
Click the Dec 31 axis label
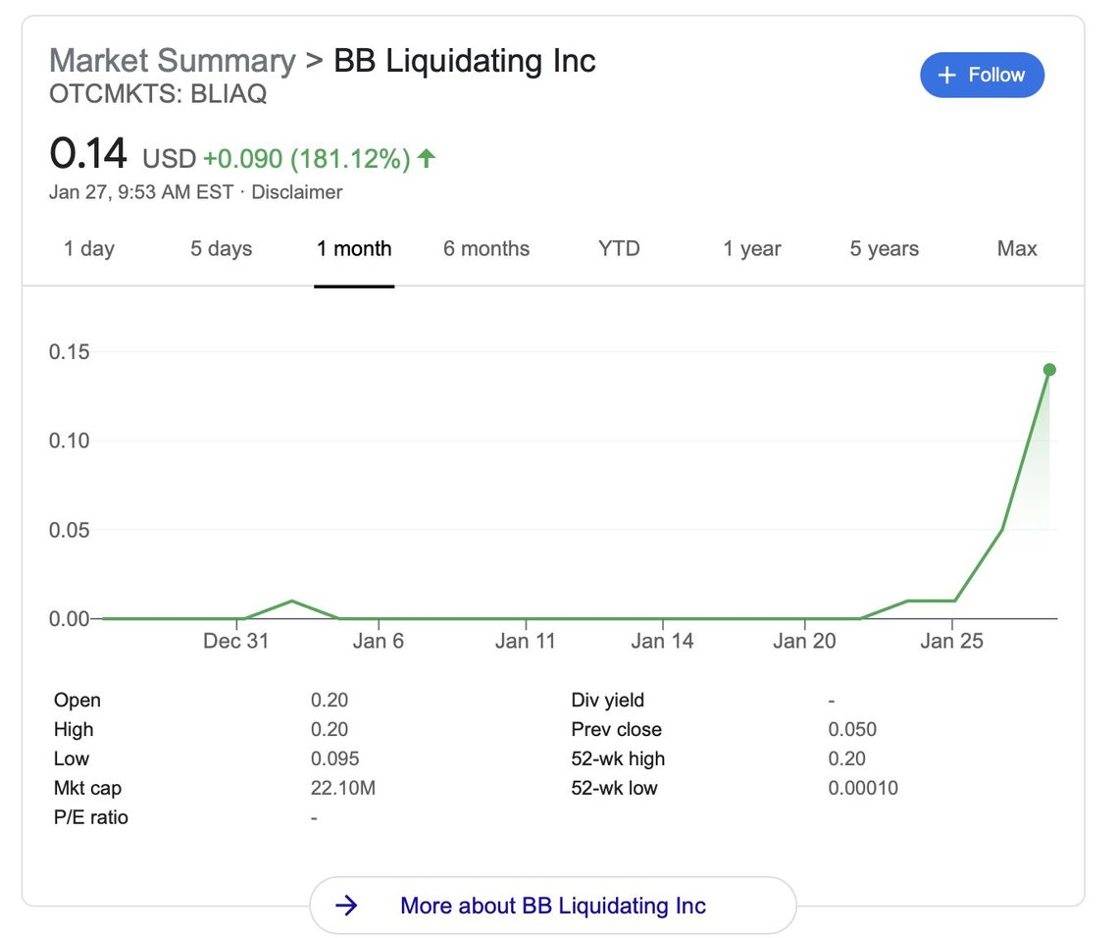click(x=236, y=641)
